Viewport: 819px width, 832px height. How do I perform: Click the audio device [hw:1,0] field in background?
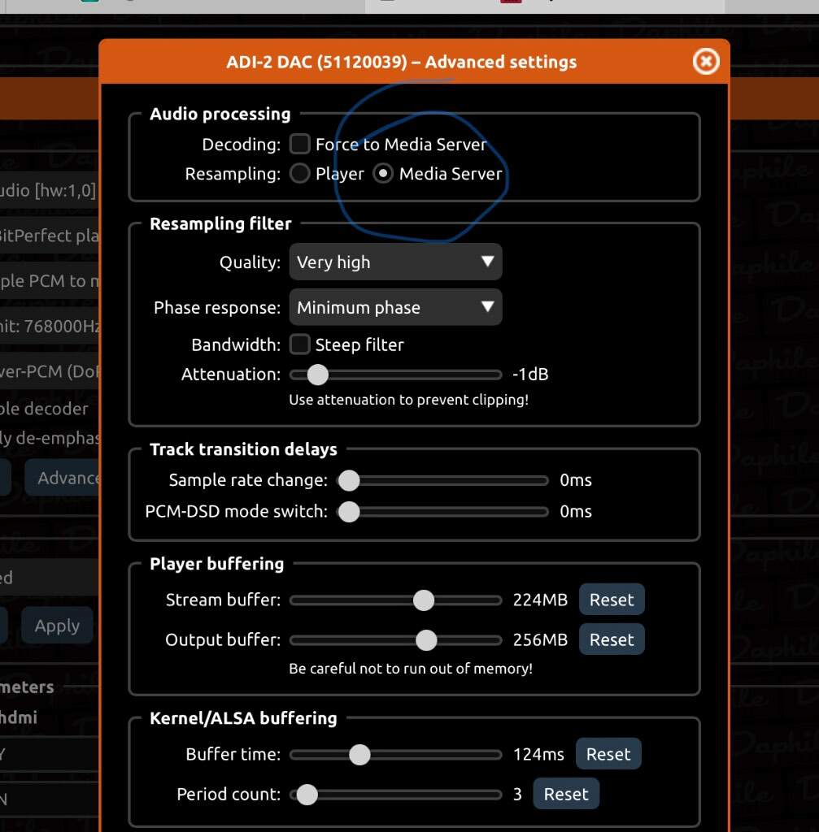(x=49, y=190)
